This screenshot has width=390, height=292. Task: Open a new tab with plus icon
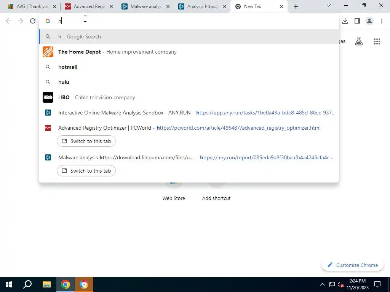coord(296,6)
